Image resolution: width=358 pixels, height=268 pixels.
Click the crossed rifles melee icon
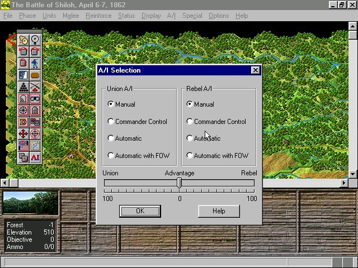click(35, 87)
